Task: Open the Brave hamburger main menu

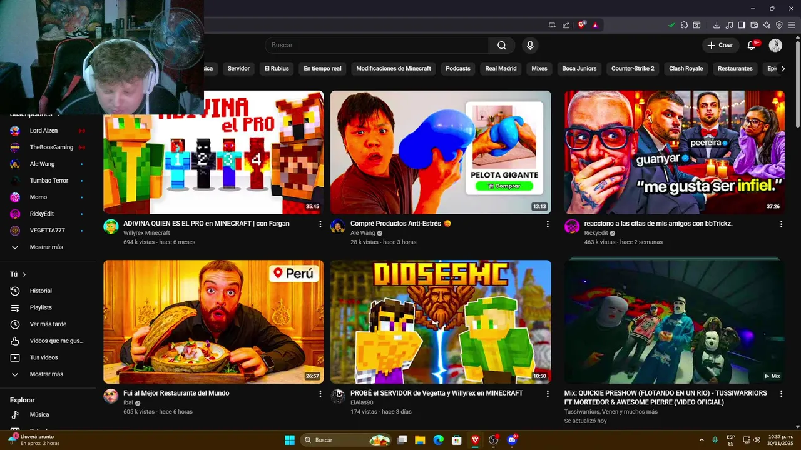Action: coord(792,25)
